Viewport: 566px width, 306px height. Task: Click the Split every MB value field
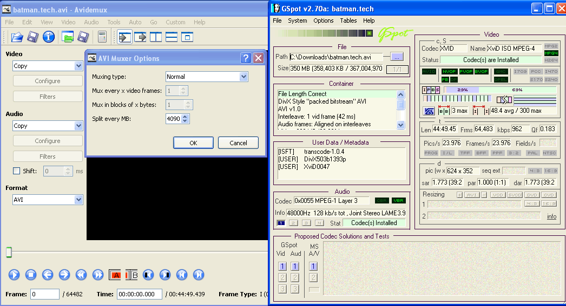pyautogui.click(x=174, y=119)
